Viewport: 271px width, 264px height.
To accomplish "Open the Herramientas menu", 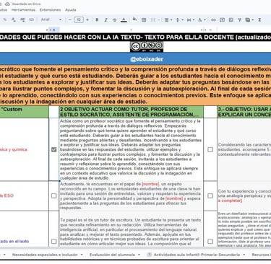I will 23,10.
